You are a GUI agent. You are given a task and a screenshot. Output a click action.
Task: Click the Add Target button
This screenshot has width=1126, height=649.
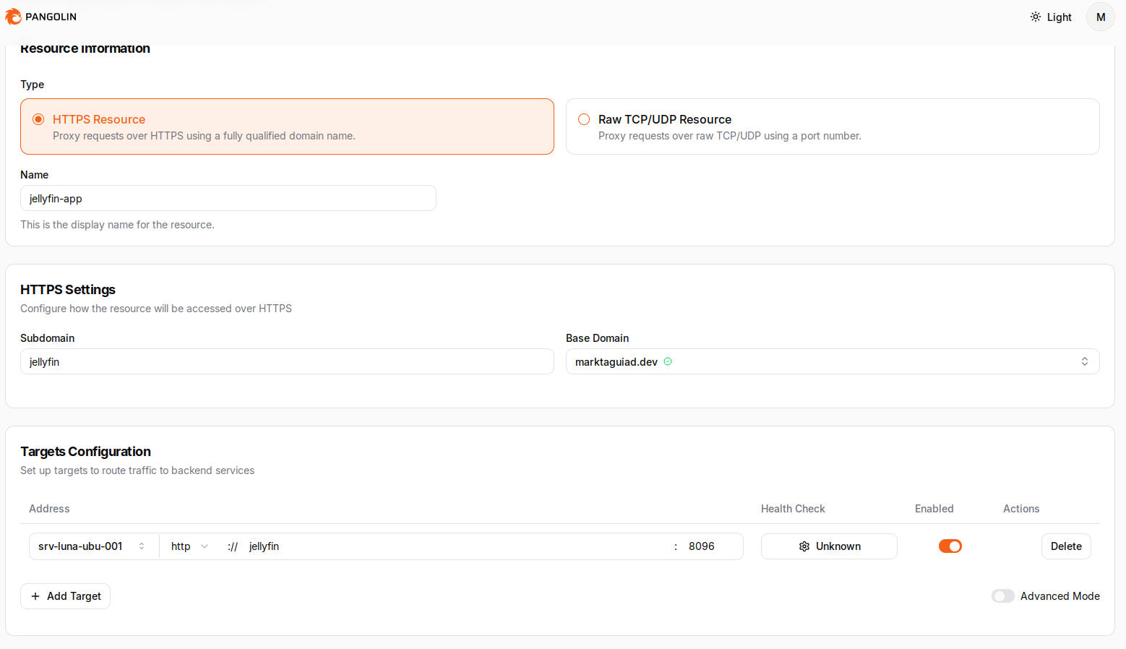66,596
